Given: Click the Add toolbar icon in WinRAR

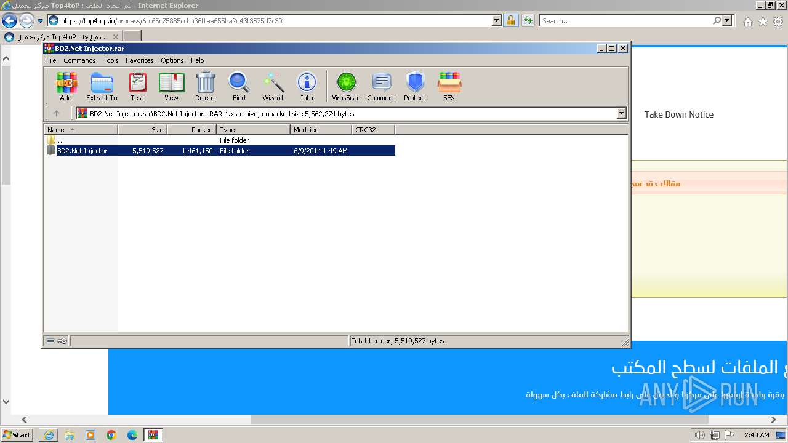Looking at the screenshot, I should point(66,86).
